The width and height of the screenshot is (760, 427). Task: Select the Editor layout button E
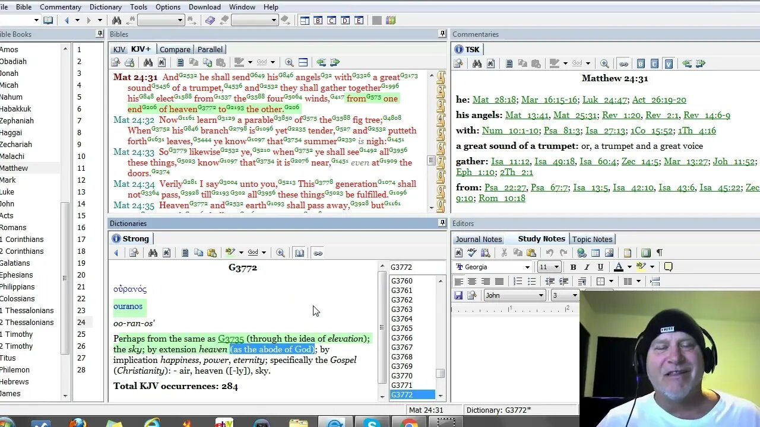click(359, 20)
